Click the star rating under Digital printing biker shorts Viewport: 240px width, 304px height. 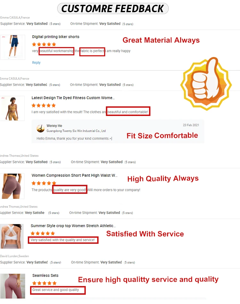(44, 45)
